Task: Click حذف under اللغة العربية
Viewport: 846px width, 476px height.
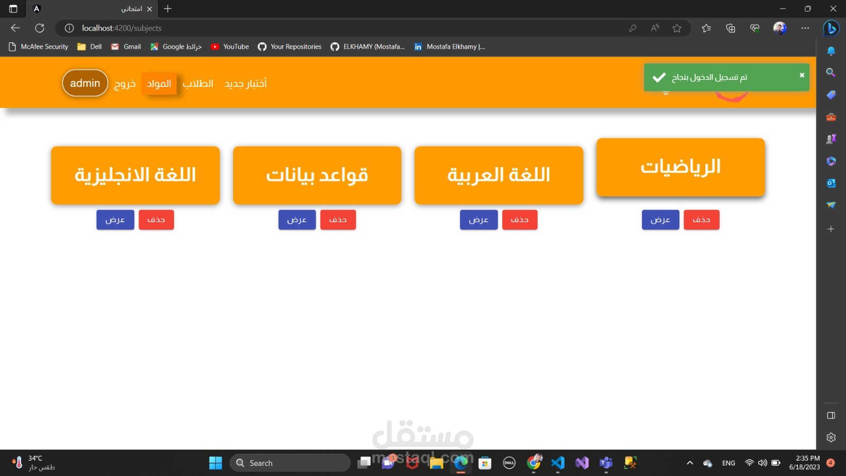Action: coord(520,219)
